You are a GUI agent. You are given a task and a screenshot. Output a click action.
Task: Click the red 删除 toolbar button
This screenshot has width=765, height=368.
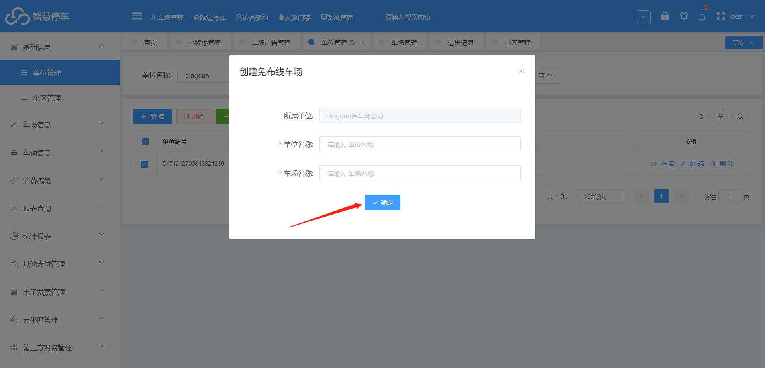pos(194,116)
